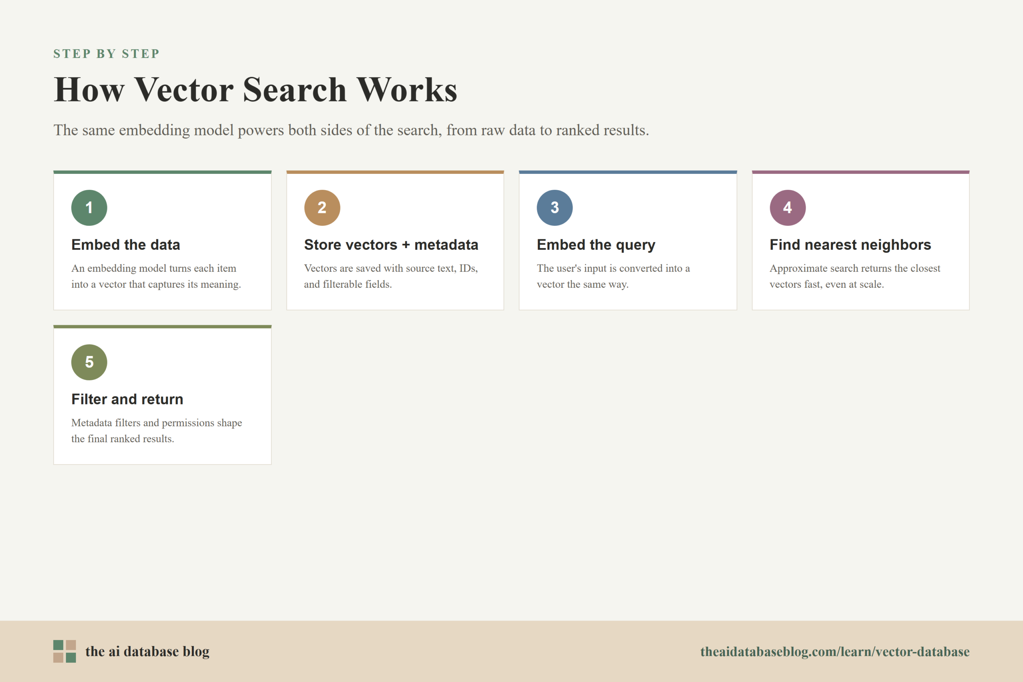Select the 'Filter and return' heading
This screenshot has width=1023, height=682.
[x=127, y=399]
